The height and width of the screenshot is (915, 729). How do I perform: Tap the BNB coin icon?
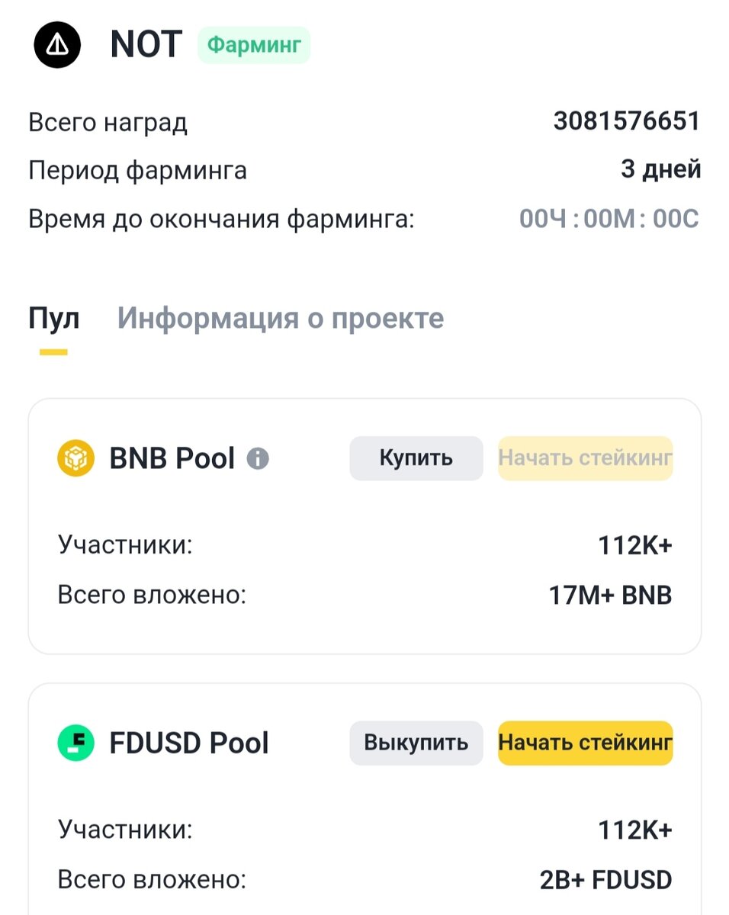pos(75,458)
